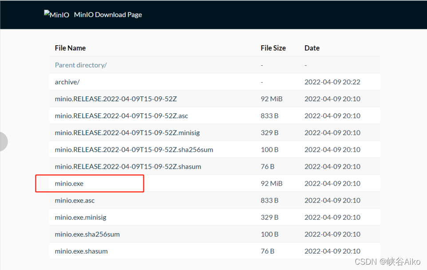Select the 329 B size of minio.exe.minisig
The height and width of the screenshot is (270, 427).
pos(269,218)
